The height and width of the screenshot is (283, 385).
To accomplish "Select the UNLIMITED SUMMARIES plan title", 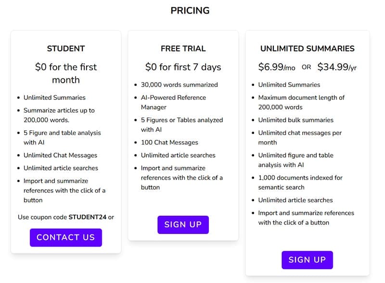I will pos(307,49).
